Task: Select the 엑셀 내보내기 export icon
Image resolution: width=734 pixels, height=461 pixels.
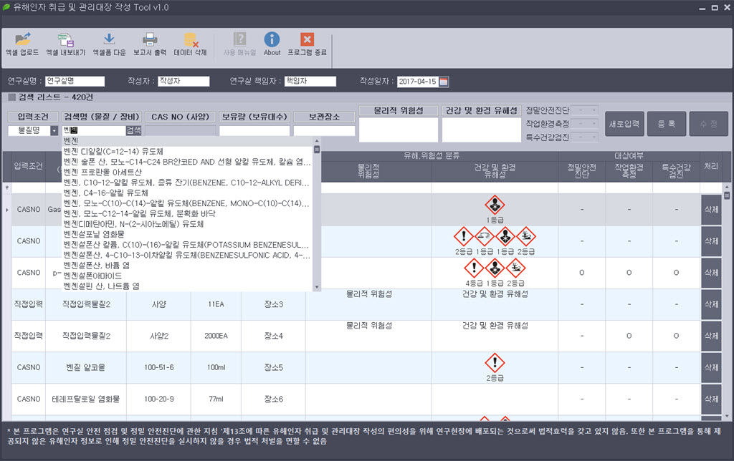Action: 65,44
